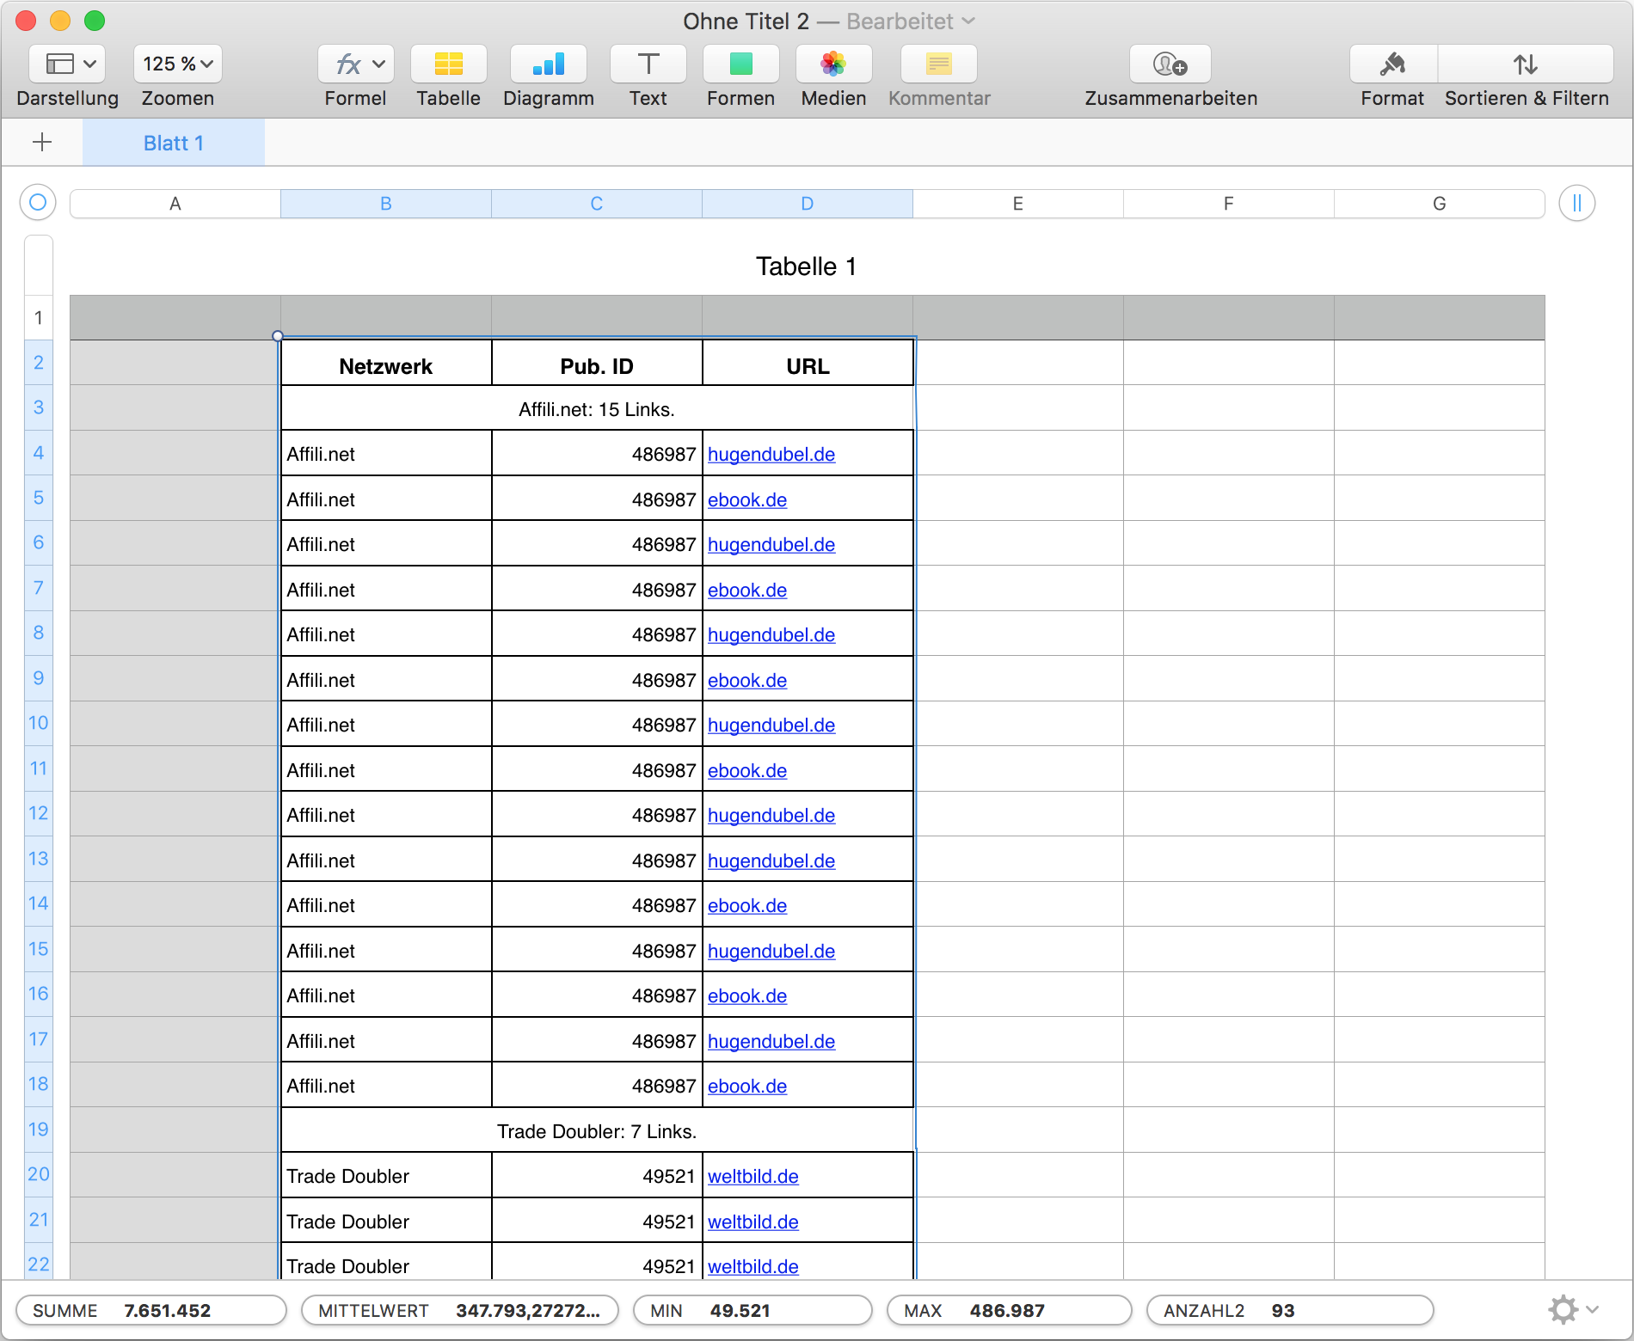Open the Formel function menu

(355, 64)
